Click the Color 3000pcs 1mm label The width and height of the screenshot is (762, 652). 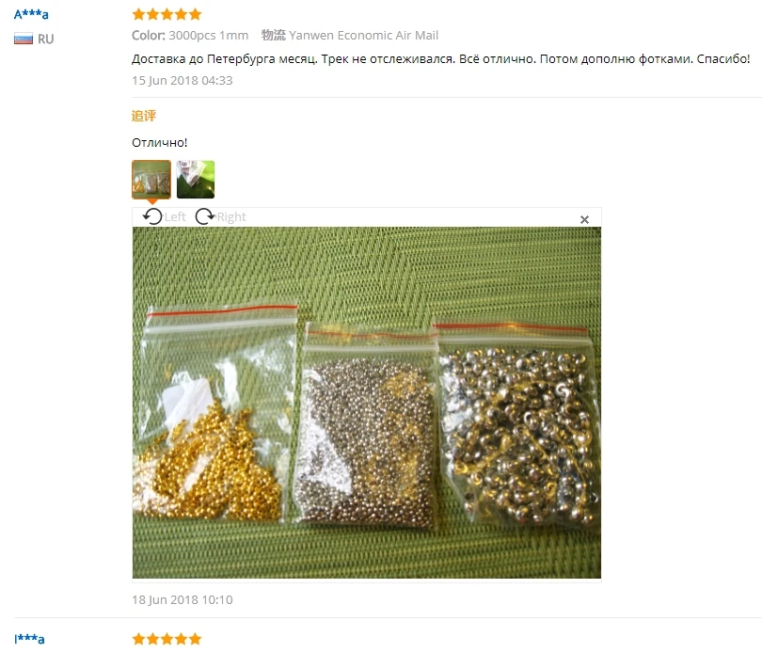click(x=190, y=35)
